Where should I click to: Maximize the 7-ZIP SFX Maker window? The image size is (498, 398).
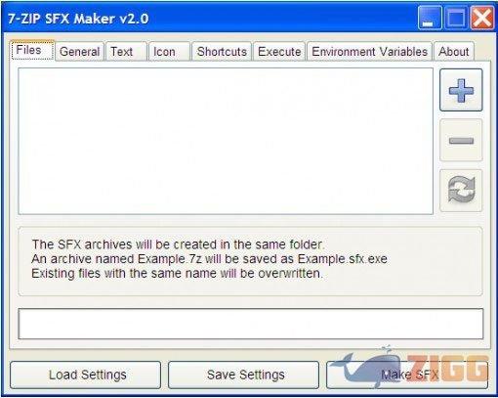click(x=456, y=19)
